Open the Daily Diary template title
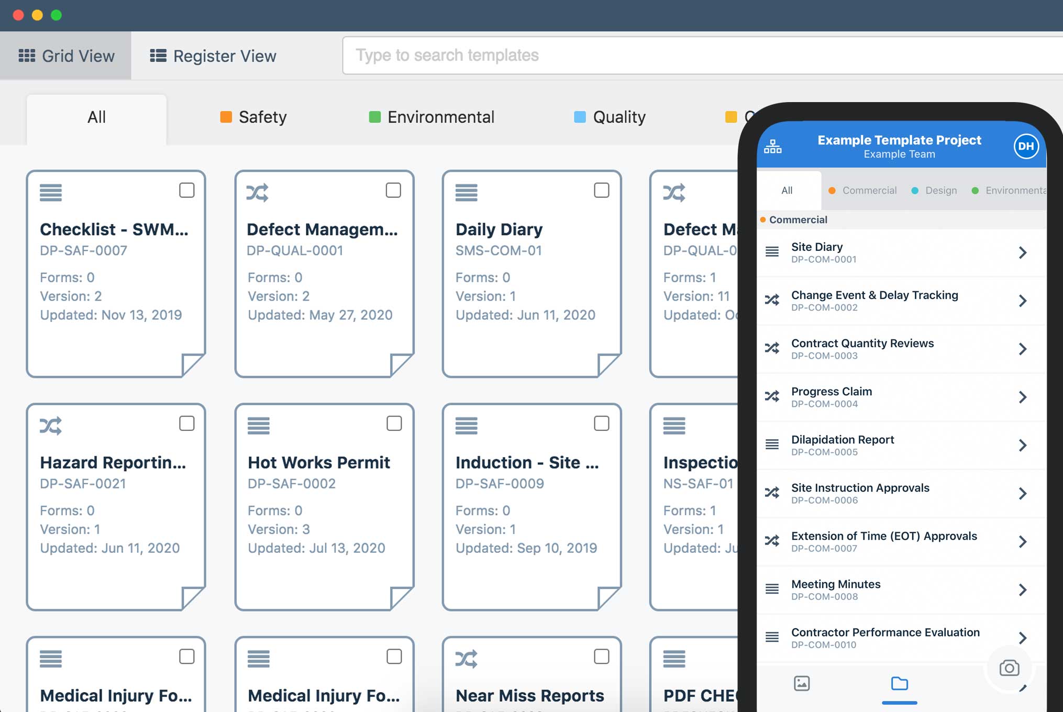Screen dimensions: 1063x712 (x=499, y=229)
